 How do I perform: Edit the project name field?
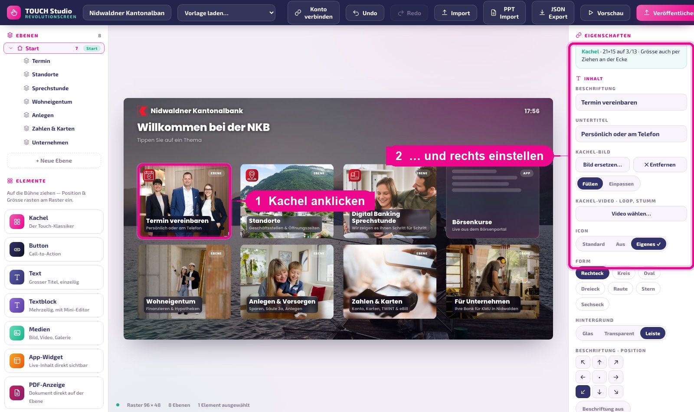coord(127,13)
